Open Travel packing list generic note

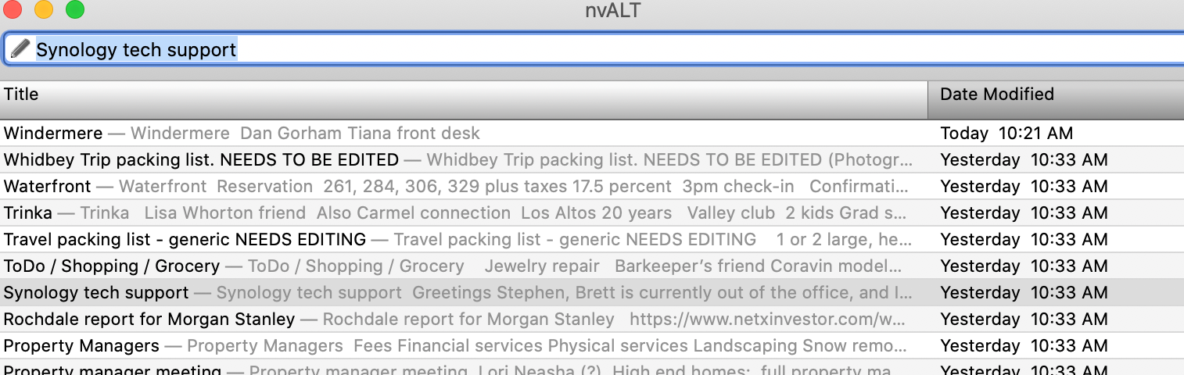pos(185,240)
